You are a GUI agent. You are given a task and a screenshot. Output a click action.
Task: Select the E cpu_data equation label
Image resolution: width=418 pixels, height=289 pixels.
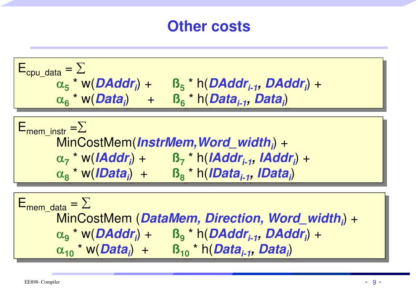click(40, 69)
